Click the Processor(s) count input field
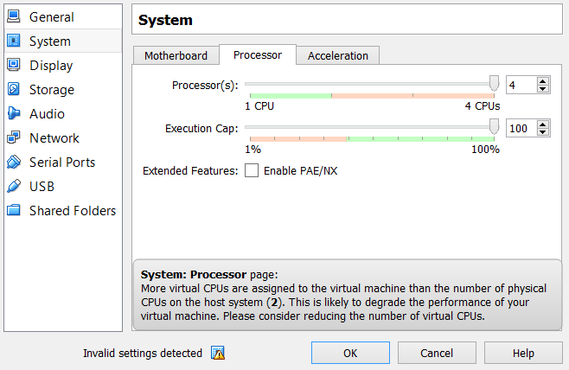The image size is (569, 370). coord(521,85)
